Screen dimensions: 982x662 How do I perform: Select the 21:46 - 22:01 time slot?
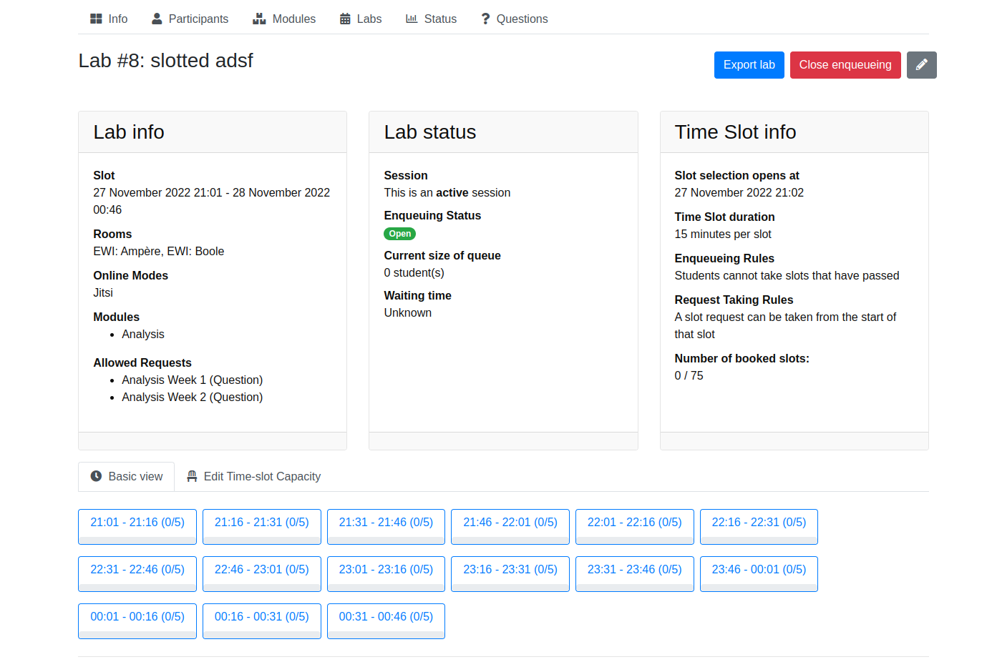pos(510,527)
